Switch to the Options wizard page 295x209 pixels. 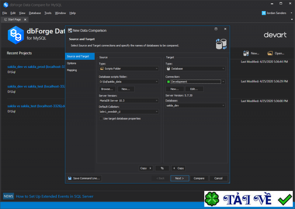pos(72,63)
